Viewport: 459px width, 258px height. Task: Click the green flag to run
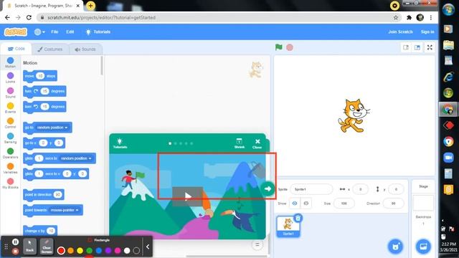pos(279,47)
